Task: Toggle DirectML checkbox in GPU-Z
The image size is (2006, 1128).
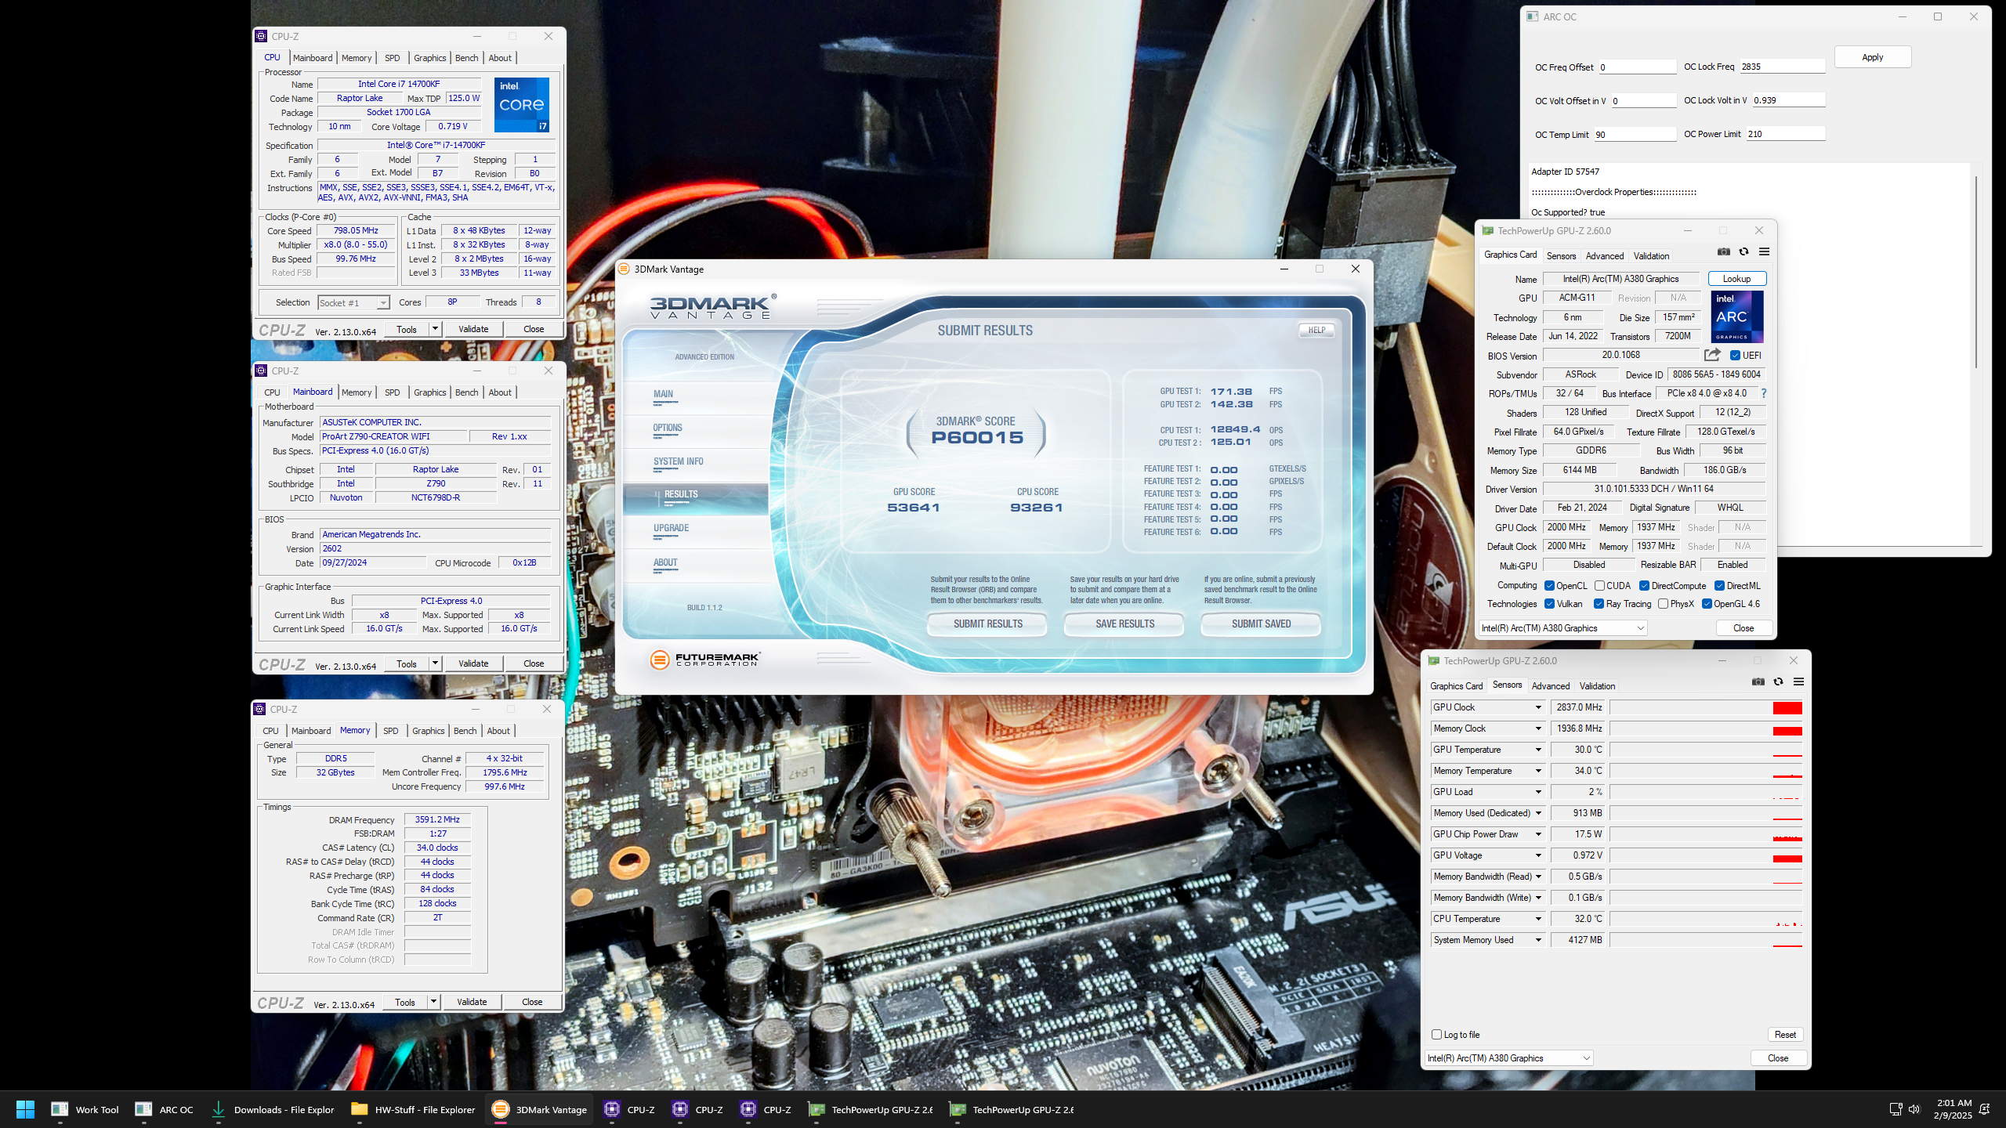Action: click(1719, 586)
